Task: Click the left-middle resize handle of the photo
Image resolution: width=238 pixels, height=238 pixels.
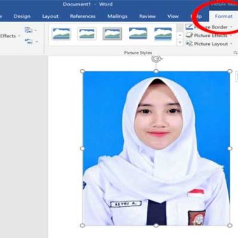Action: [x=83, y=149]
